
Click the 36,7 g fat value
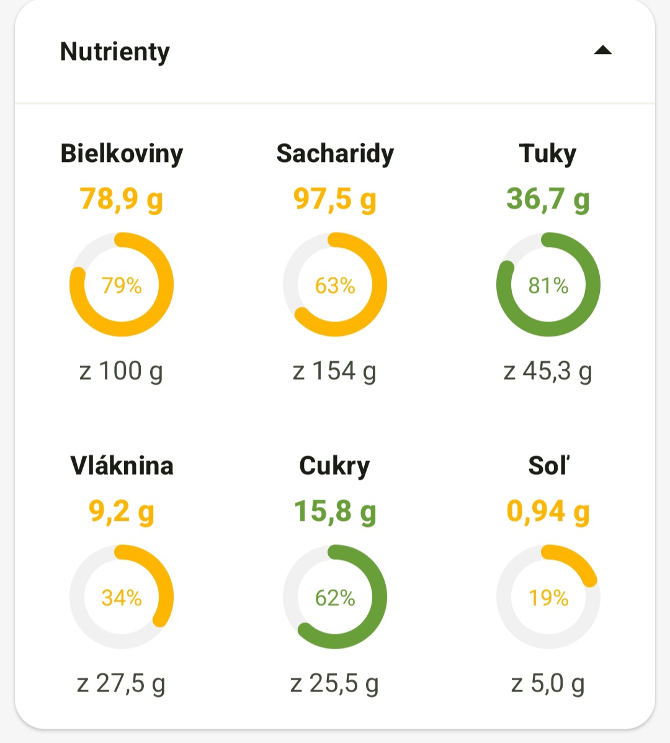coord(548,199)
